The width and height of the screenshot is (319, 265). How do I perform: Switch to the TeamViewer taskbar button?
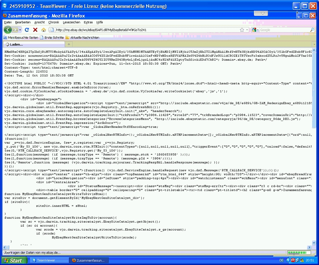(50, 260)
